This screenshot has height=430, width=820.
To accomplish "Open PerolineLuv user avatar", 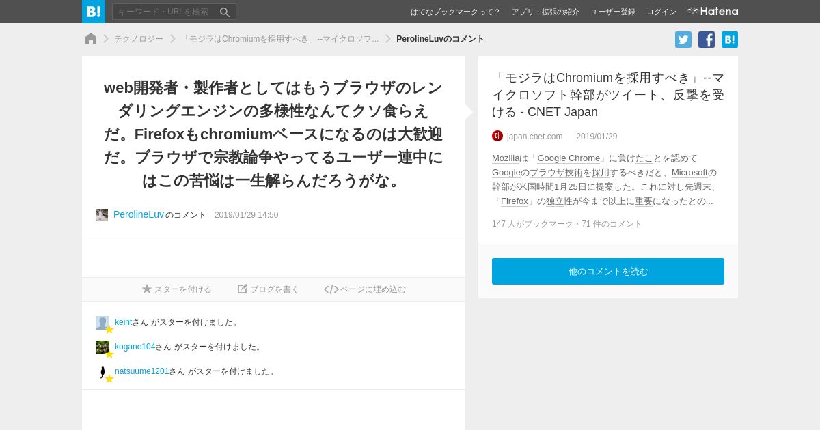I will point(102,215).
